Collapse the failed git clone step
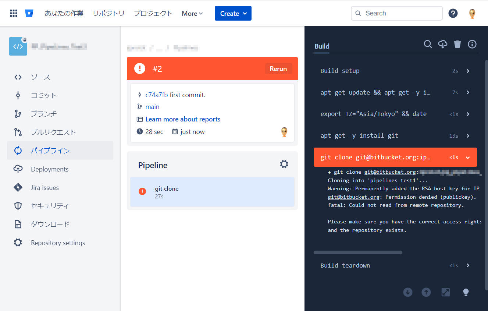This screenshot has width=488, height=311. pyautogui.click(x=468, y=158)
